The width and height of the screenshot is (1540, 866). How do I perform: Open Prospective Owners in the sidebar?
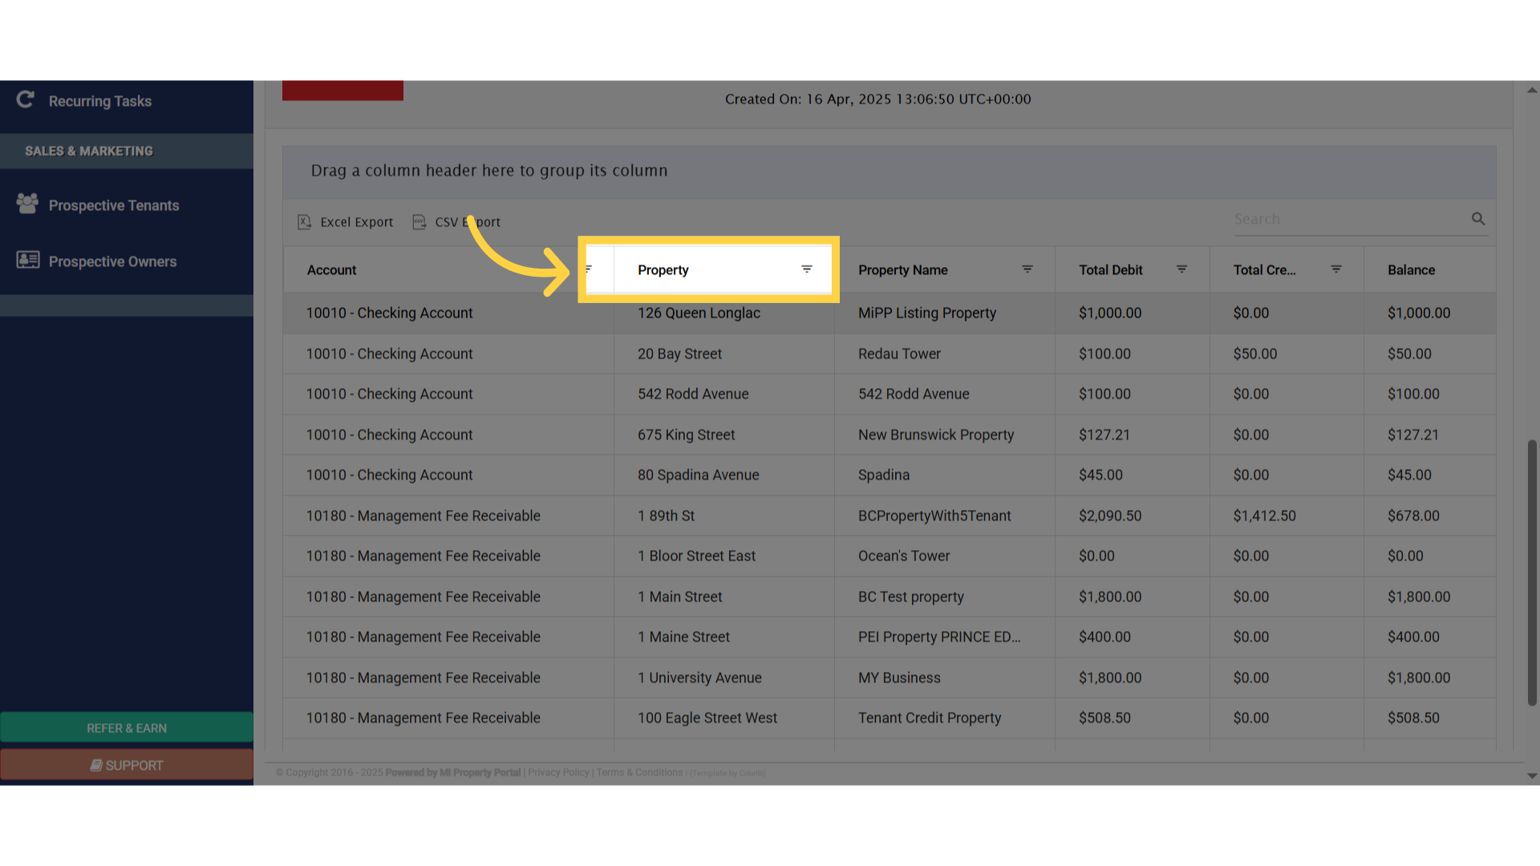pos(112,261)
